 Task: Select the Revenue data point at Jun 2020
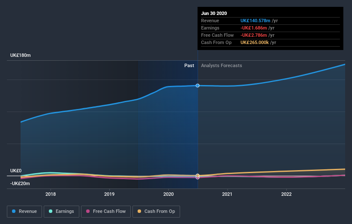(x=198, y=85)
